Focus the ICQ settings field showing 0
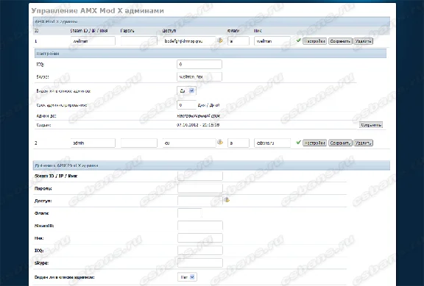424x286 pixels. click(199, 64)
